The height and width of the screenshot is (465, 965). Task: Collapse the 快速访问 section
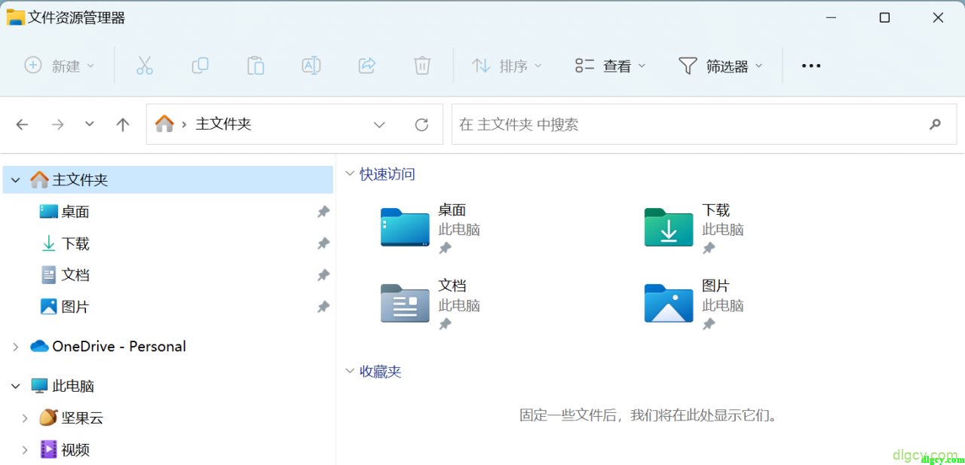(x=350, y=174)
